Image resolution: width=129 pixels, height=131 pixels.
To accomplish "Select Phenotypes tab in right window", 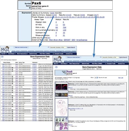I will (76, 62).
